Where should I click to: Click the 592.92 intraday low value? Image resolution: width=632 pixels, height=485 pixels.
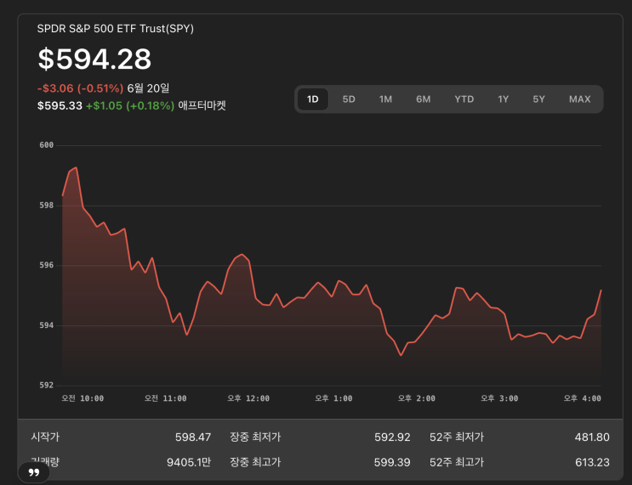point(392,437)
